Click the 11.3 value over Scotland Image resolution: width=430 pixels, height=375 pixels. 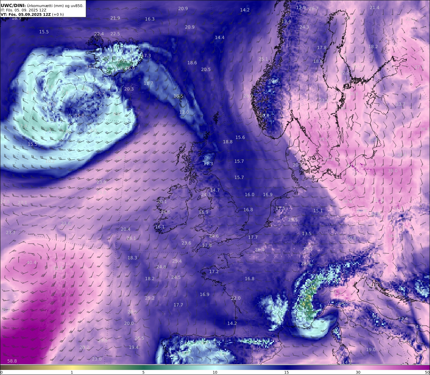pos(208,163)
